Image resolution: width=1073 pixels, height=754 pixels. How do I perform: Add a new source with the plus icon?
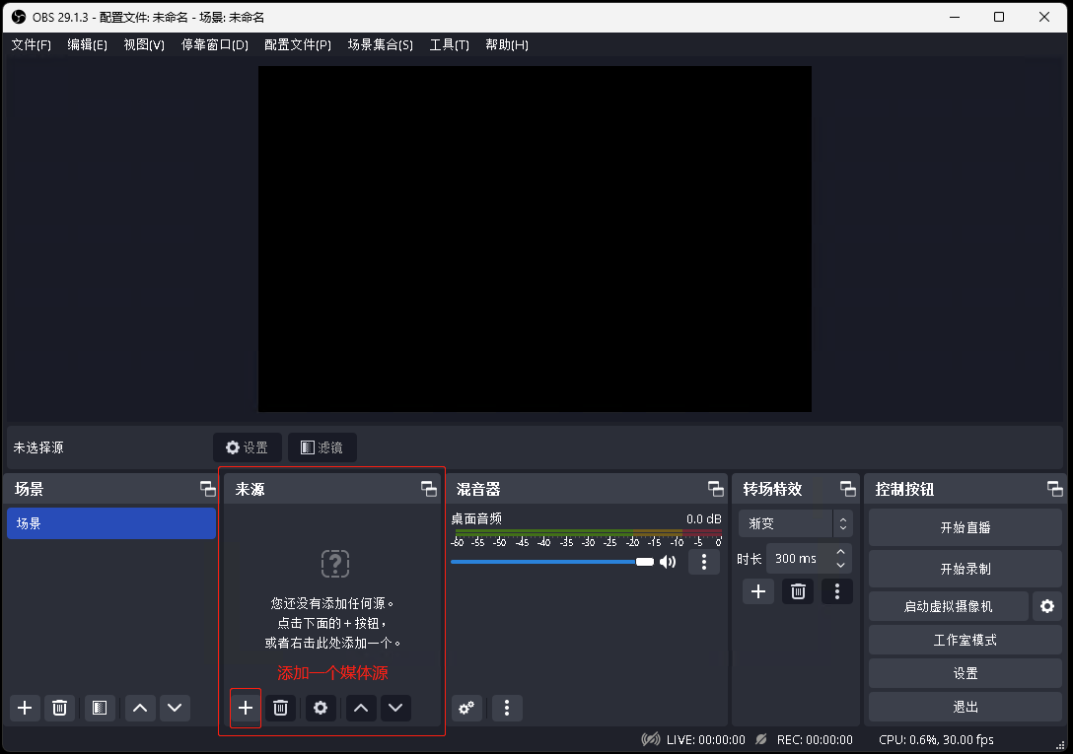coord(246,708)
